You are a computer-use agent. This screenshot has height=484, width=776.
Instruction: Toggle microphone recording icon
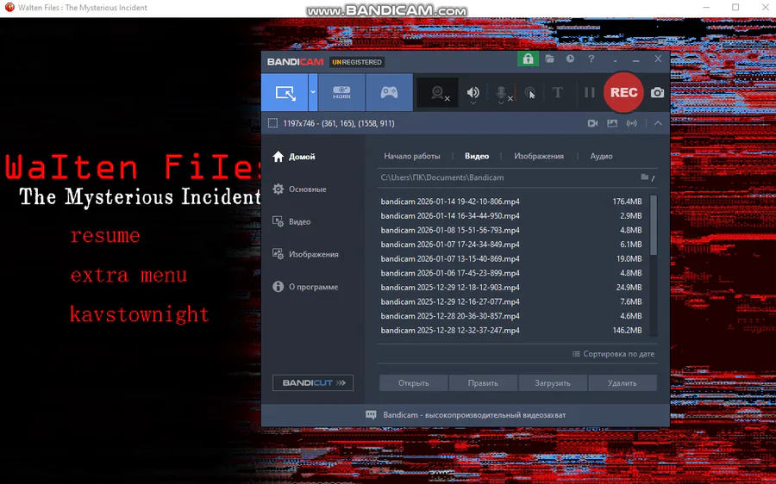502,93
